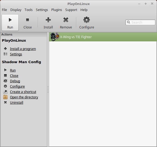Click the Create a shortcut link
Viewport: 157px width, 147px height.
coord(23,92)
